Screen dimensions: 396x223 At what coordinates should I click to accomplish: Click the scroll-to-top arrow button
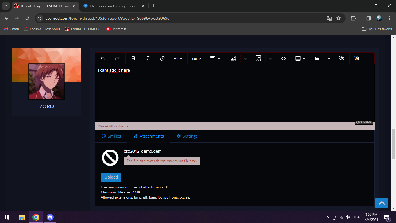(x=382, y=203)
